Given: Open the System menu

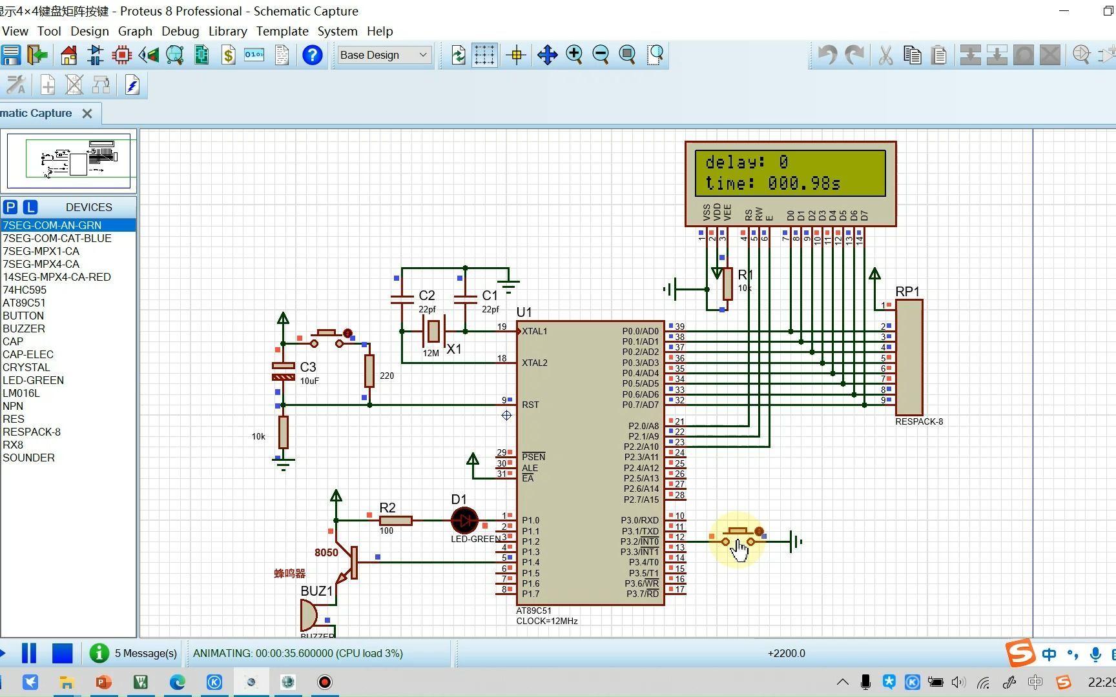Looking at the screenshot, I should (x=337, y=31).
